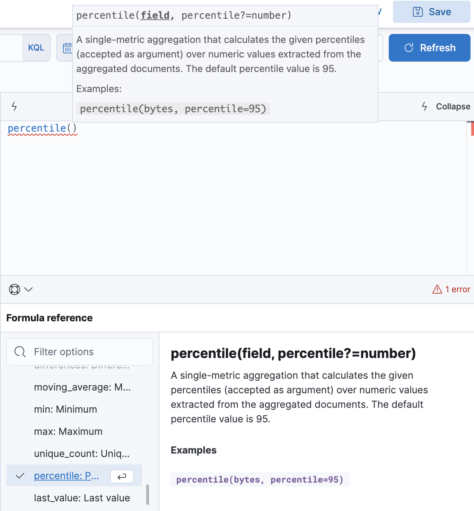This screenshot has width=474, height=511.
Task: Pick the unique_count function entry
Action: pos(82,454)
